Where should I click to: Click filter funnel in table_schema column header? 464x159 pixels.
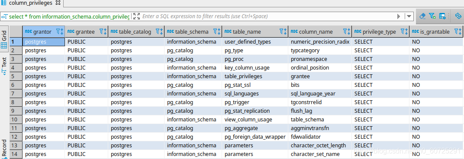point(215,32)
